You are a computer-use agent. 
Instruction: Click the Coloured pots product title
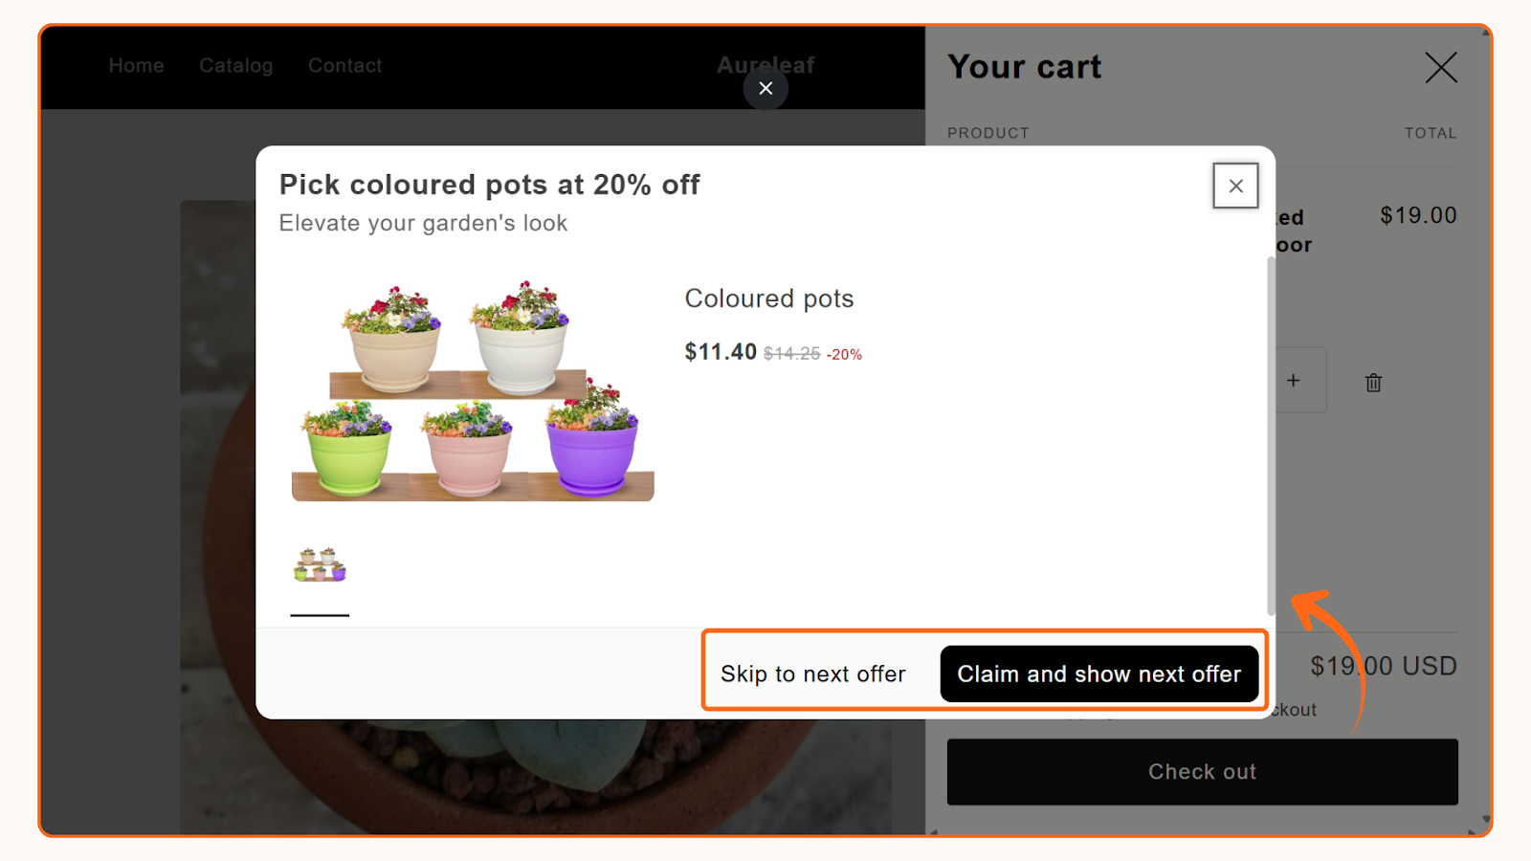click(768, 298)
